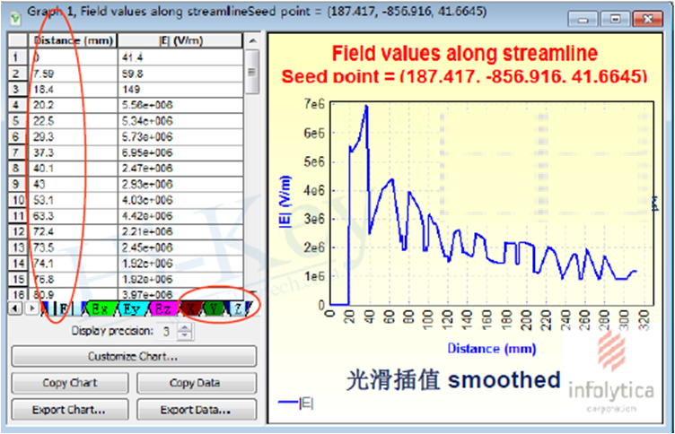Click the Customize Chart button
This screenshot has height=434, width=675.
[x=134, y=356]
